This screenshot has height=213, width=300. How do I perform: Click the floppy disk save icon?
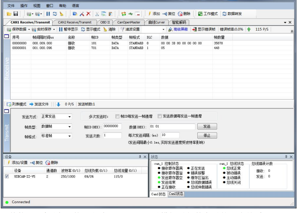(x=16, y=14)
